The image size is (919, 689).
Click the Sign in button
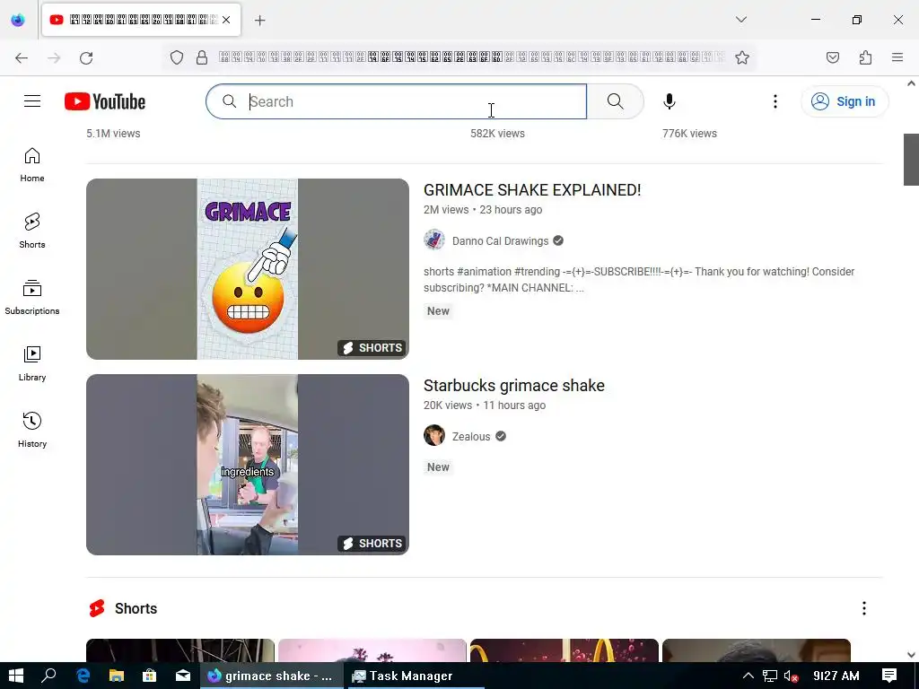tap(844, 101)
